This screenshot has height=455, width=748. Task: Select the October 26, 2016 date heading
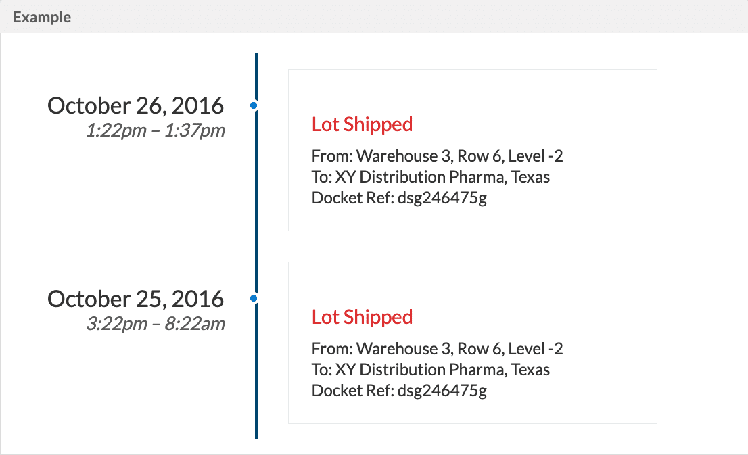point(135,105)
